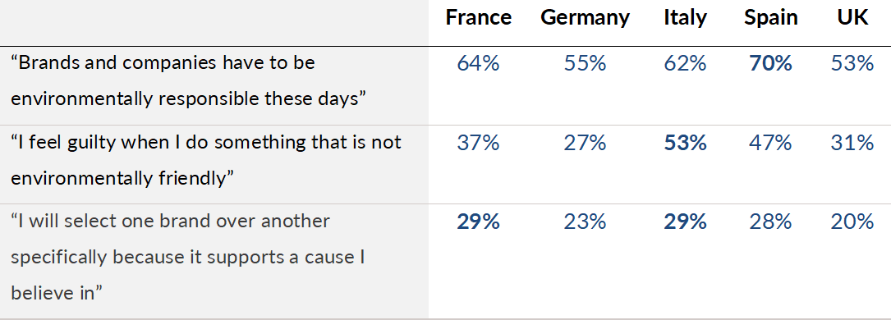Click France's 37% value
This screenshot has height=320, width=891.
(479, 143)
